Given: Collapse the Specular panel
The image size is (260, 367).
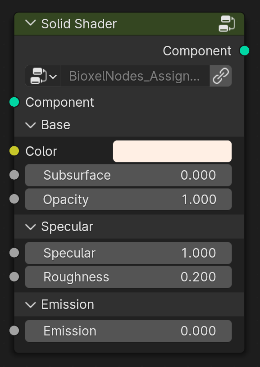Looking at the screenshot, I should click(x=31, y=227).
